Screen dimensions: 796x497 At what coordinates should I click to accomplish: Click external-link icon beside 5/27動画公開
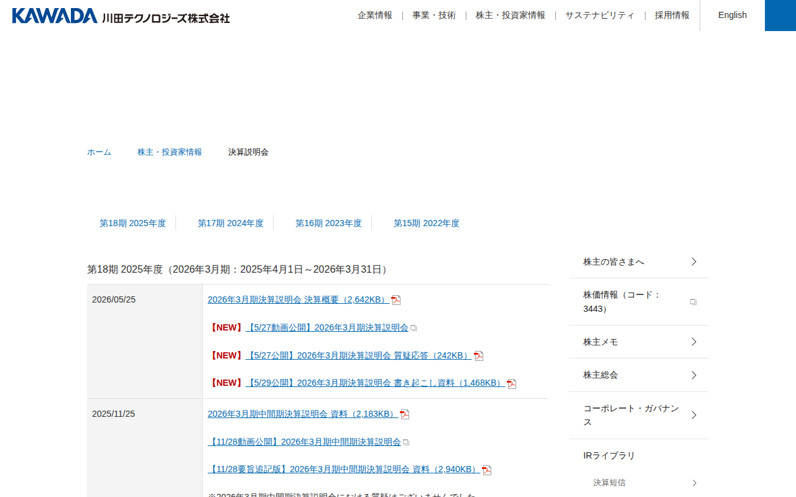(414, 328)
